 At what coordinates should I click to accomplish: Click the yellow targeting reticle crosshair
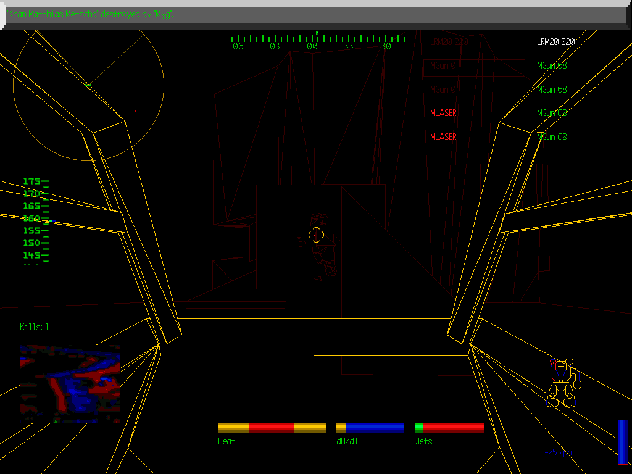tap(316, 235)
